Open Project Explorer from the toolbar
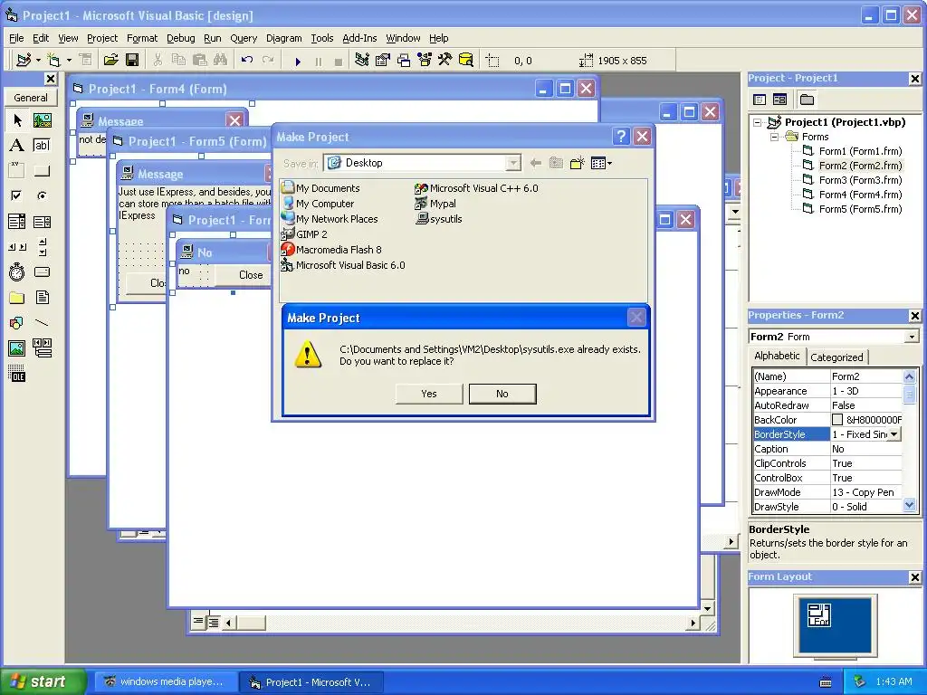The height and width of the screenshot is (695, 927). click(x=362, y=61)
